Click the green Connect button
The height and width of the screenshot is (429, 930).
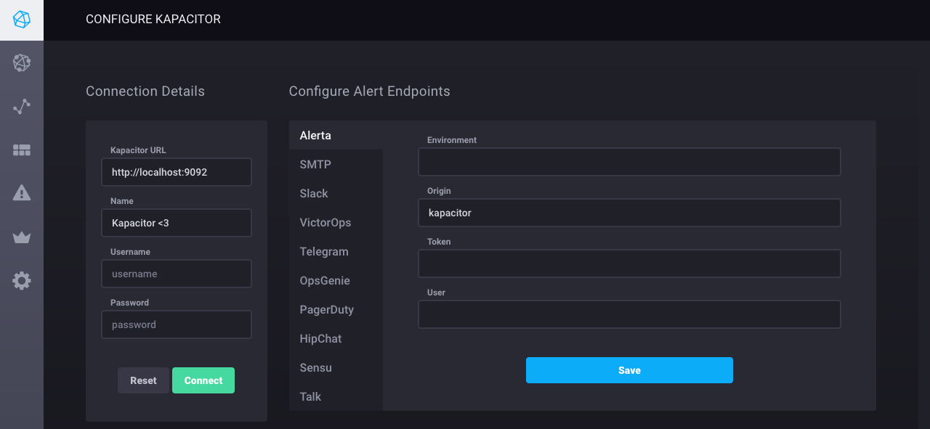203,380
